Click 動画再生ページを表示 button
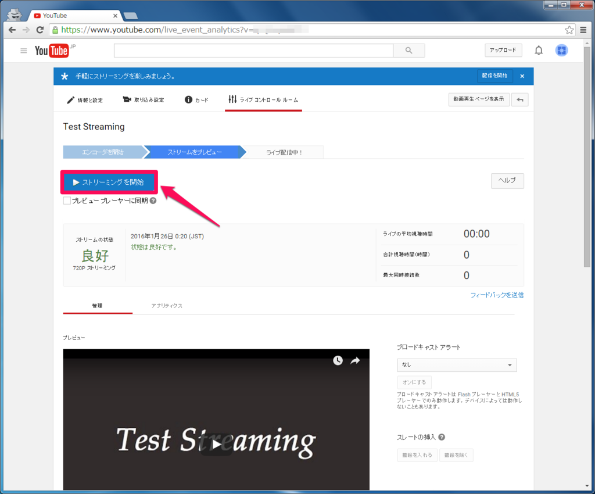 click(479, 99)
